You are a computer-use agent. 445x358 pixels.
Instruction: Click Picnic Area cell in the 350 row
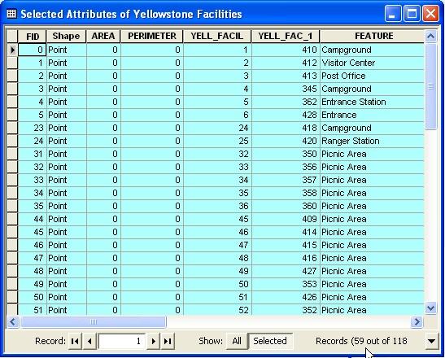coord(372,154)
